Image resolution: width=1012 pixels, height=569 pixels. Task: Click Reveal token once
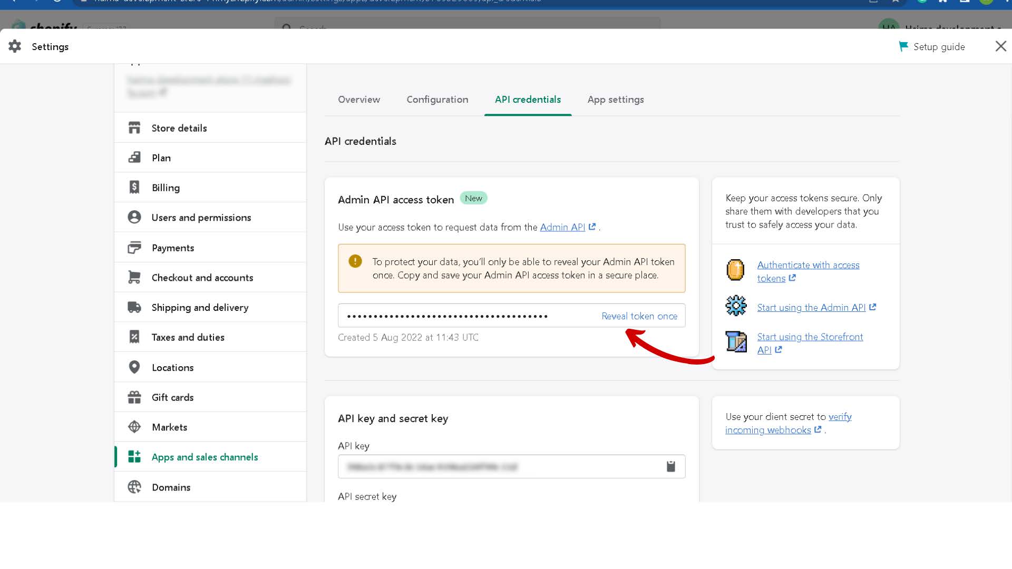tap(639, 316)
